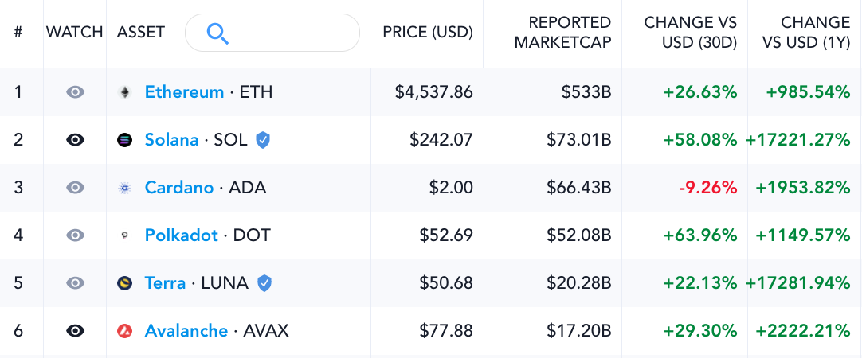
Task: Click the Solana coin logo icon
Action: tap(125, 140)
